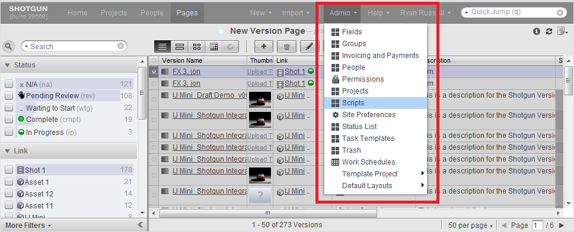Switch to list view mode icon
574x232 pixels.
162,46
